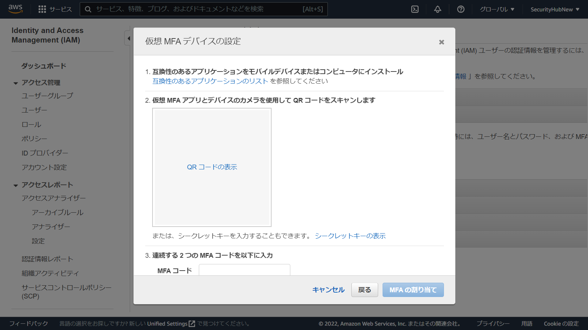Open the CloudShell terminal icon
This screenshot has width=588, height=330.
[x=414, y=9]
